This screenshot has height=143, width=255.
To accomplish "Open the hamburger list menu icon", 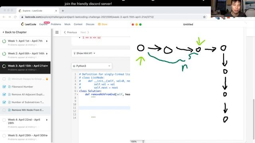I will tap(57, 32).
